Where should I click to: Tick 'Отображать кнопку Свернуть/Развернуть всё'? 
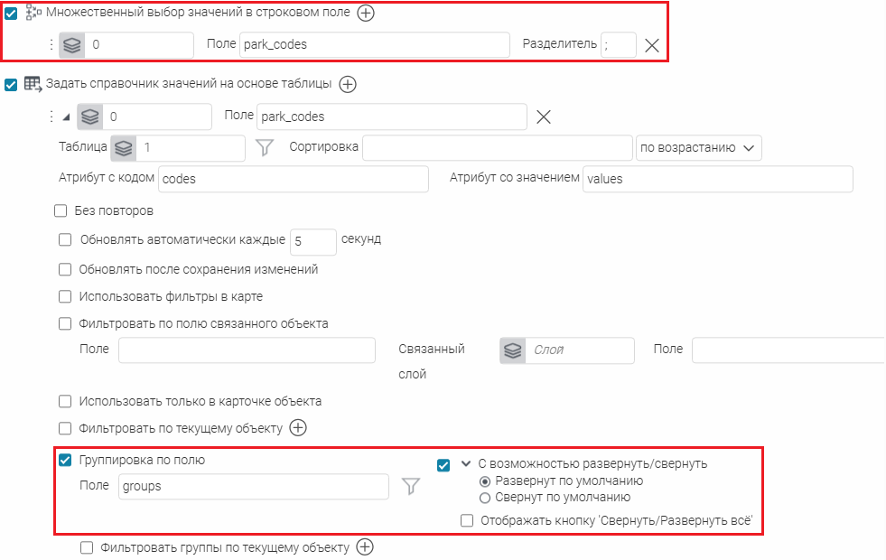coord(467,520)
